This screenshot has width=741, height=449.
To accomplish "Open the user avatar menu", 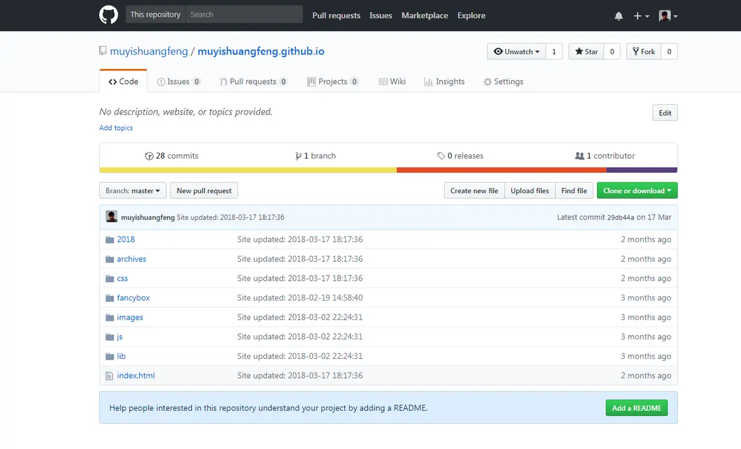I will pyautogui.click(x=668, y=16).
